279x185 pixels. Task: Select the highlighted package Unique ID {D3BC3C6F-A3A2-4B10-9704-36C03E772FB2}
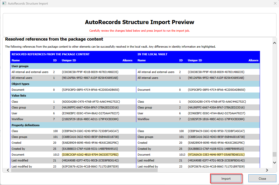(90, 155)
